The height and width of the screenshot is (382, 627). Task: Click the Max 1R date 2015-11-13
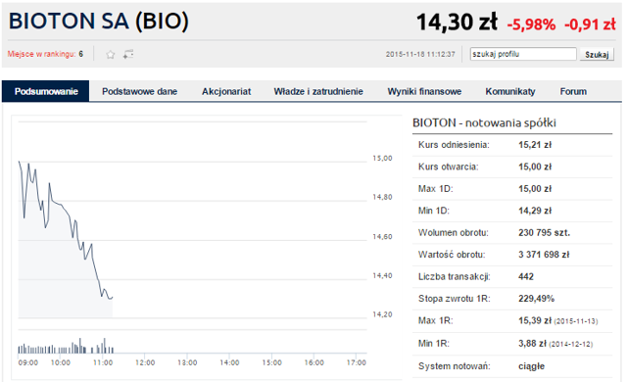[x=576, y=321]
